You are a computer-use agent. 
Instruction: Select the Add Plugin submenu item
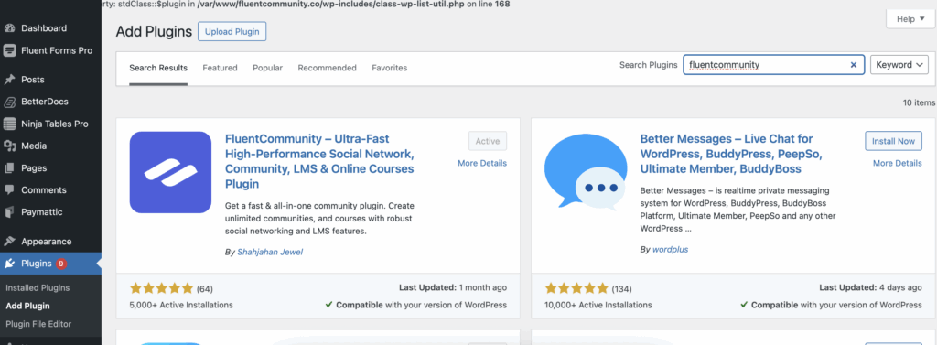point(27,306)
